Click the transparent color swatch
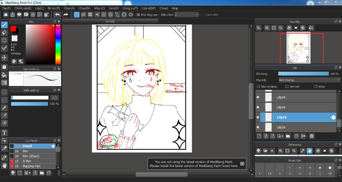342x182 pixels. pyautogui.click(x=14, y=38)
